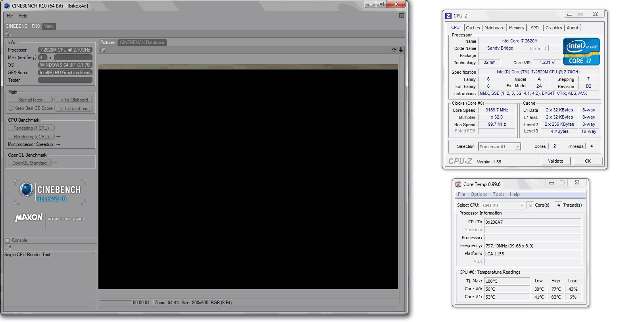Open the File menu in Core Temp
The width and height of the screenshot is (617, 322).
(x=461, y=194)
